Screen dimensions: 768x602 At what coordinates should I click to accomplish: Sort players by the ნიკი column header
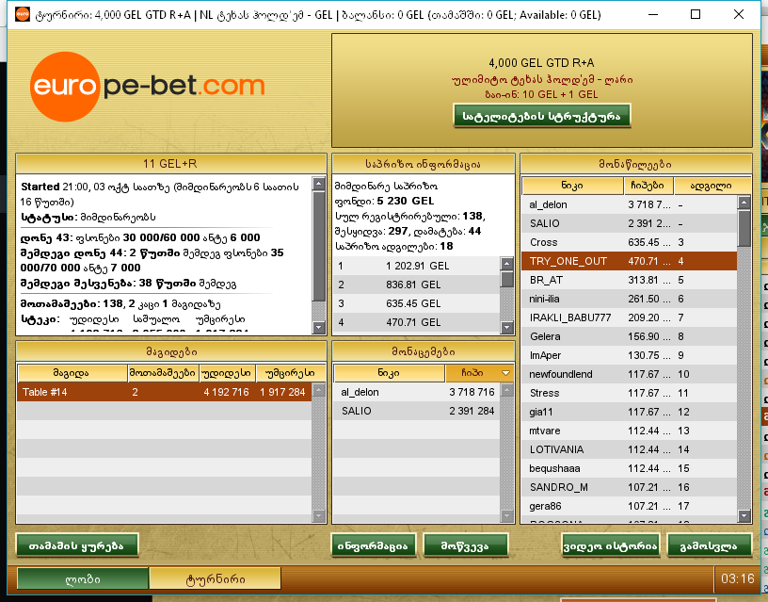tap(572, 186)
